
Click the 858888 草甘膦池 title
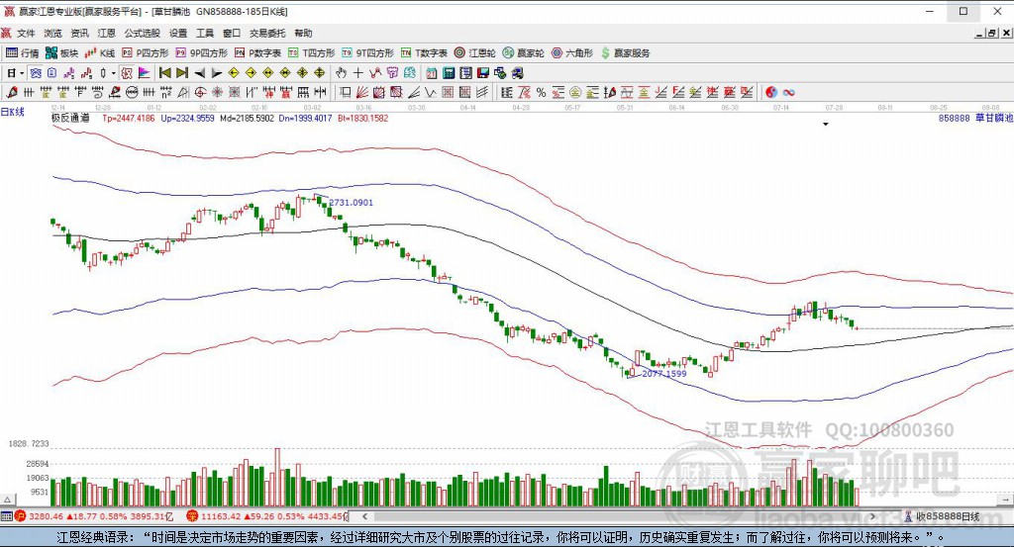[975, 118]
